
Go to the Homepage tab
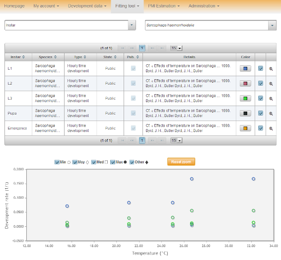[14, 6]
